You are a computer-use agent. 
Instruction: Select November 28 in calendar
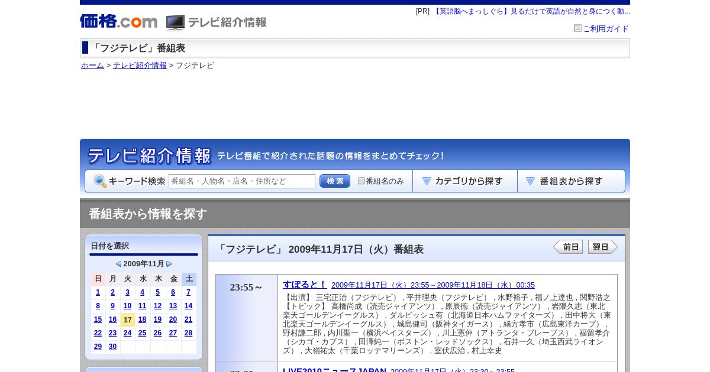coord(188,333)
